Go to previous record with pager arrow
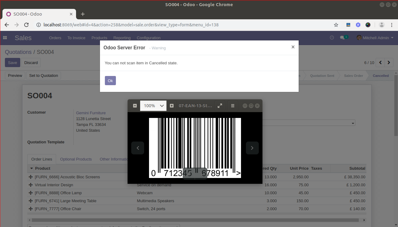 point(380,62)
